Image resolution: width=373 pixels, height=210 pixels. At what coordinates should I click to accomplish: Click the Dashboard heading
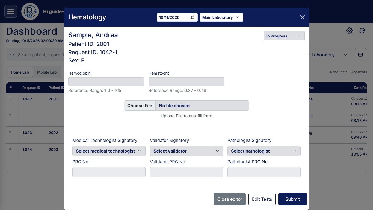[32, 31]
